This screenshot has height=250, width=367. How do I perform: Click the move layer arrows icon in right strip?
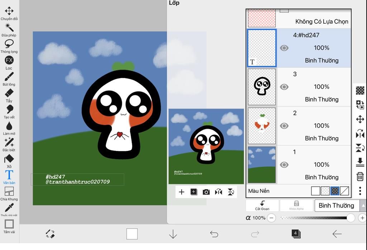pos(360,119)
